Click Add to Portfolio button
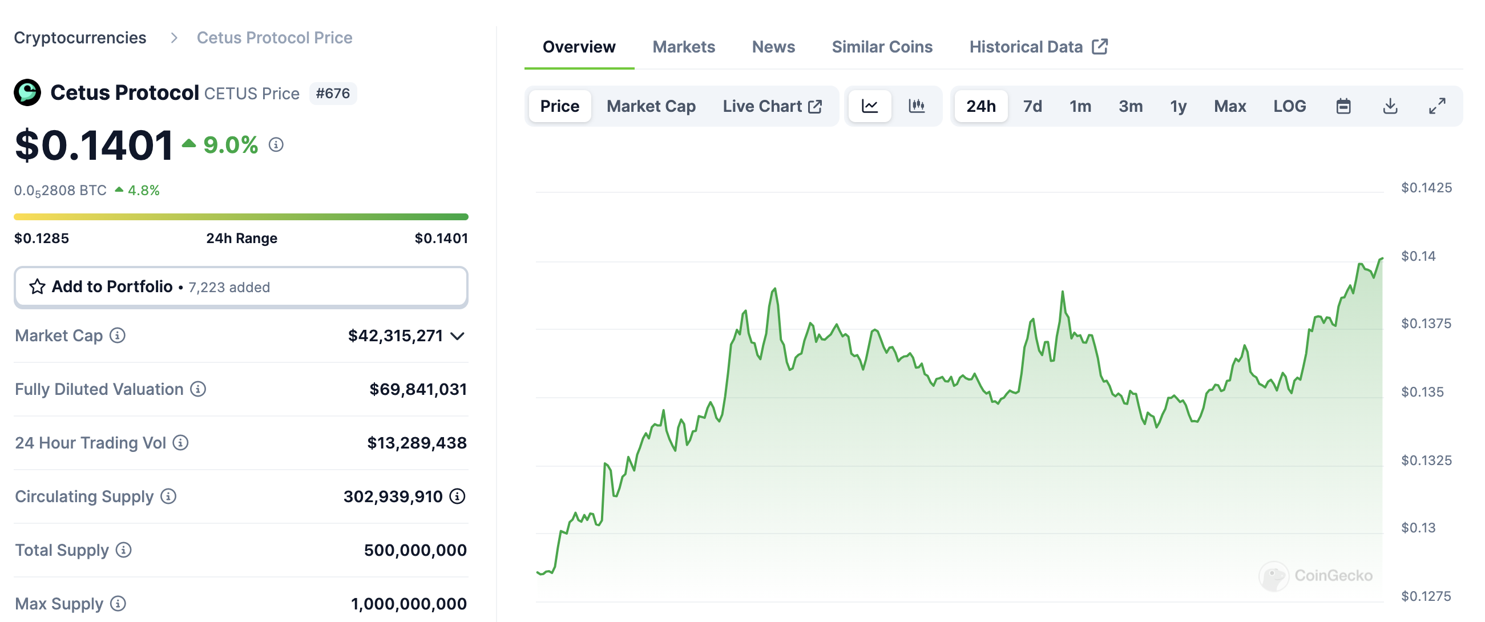Viewport: 1485px width, 622px height. (x=241, y=286)
